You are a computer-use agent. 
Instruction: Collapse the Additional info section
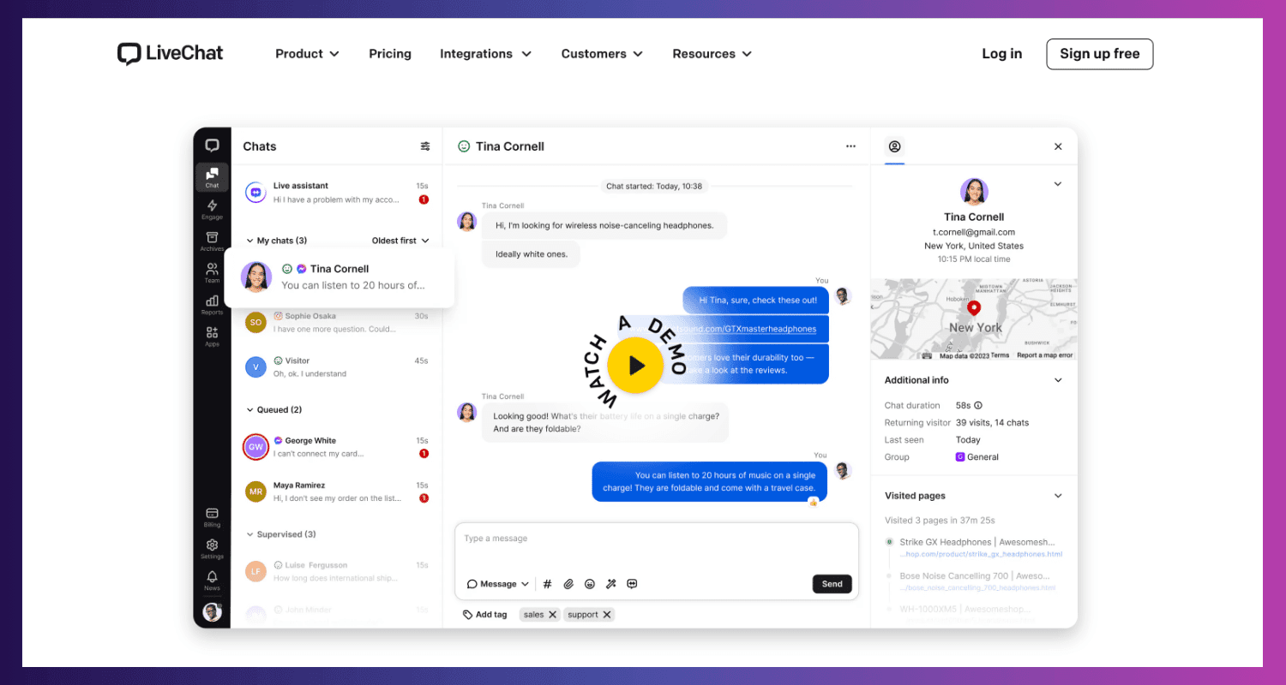point(1058,380)
